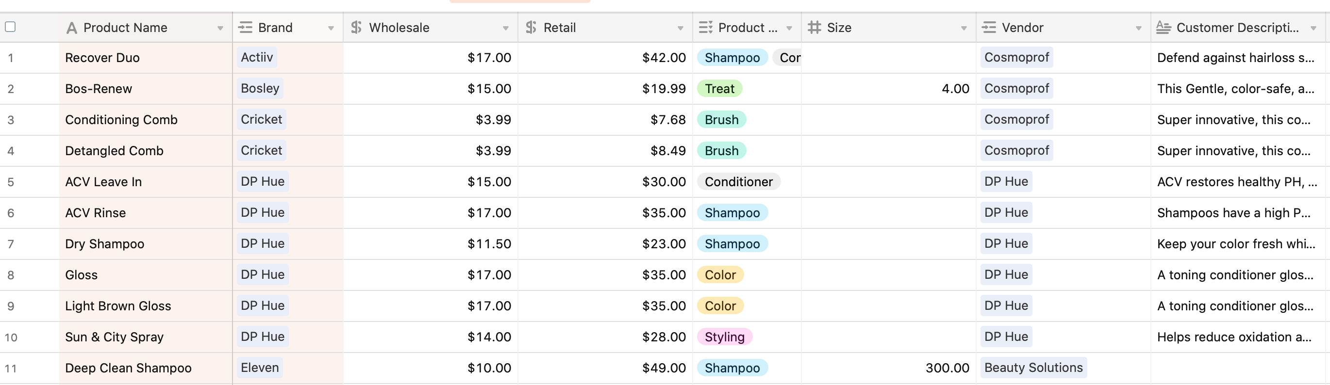Click the $42.00 retail value

(664, 58)
